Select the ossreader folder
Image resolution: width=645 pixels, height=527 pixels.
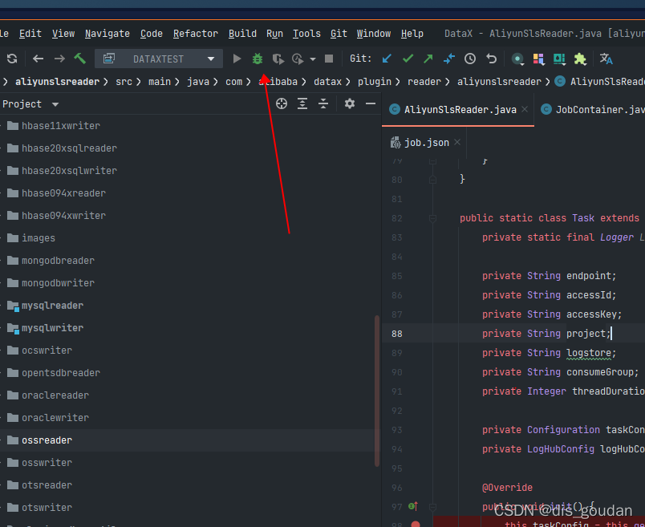47,440
